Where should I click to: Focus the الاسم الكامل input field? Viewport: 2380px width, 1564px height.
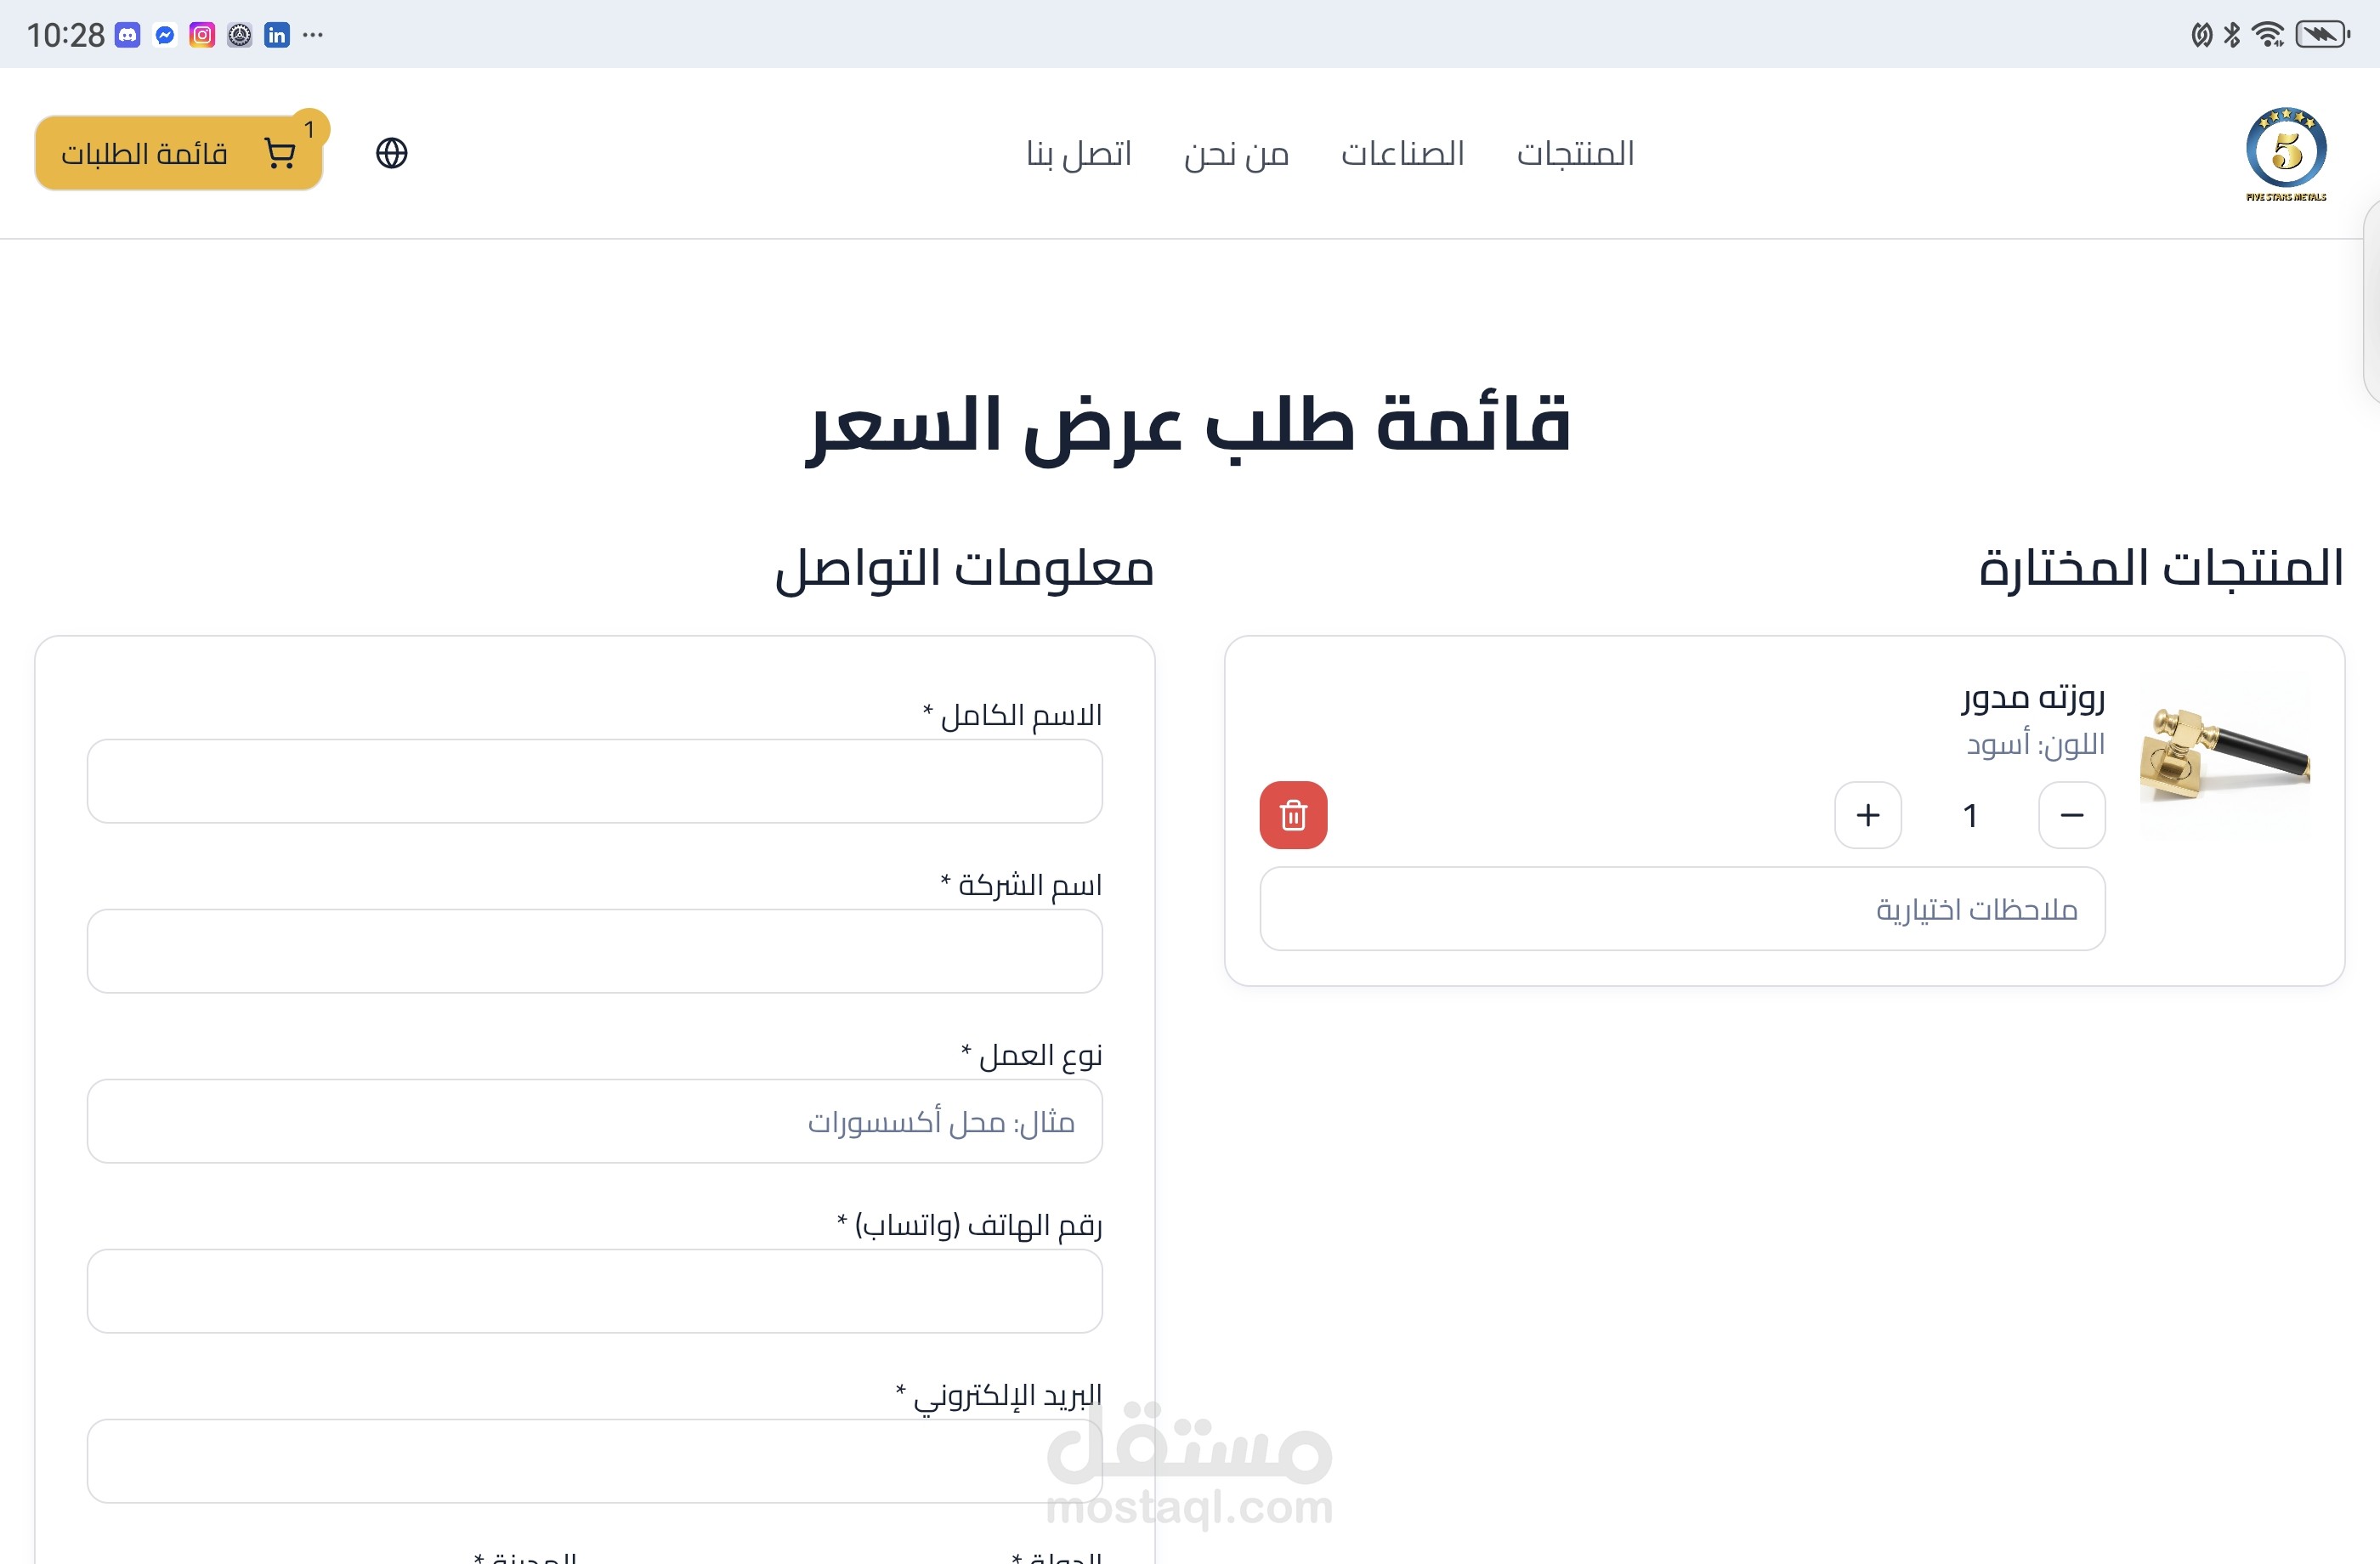(594, 781)
